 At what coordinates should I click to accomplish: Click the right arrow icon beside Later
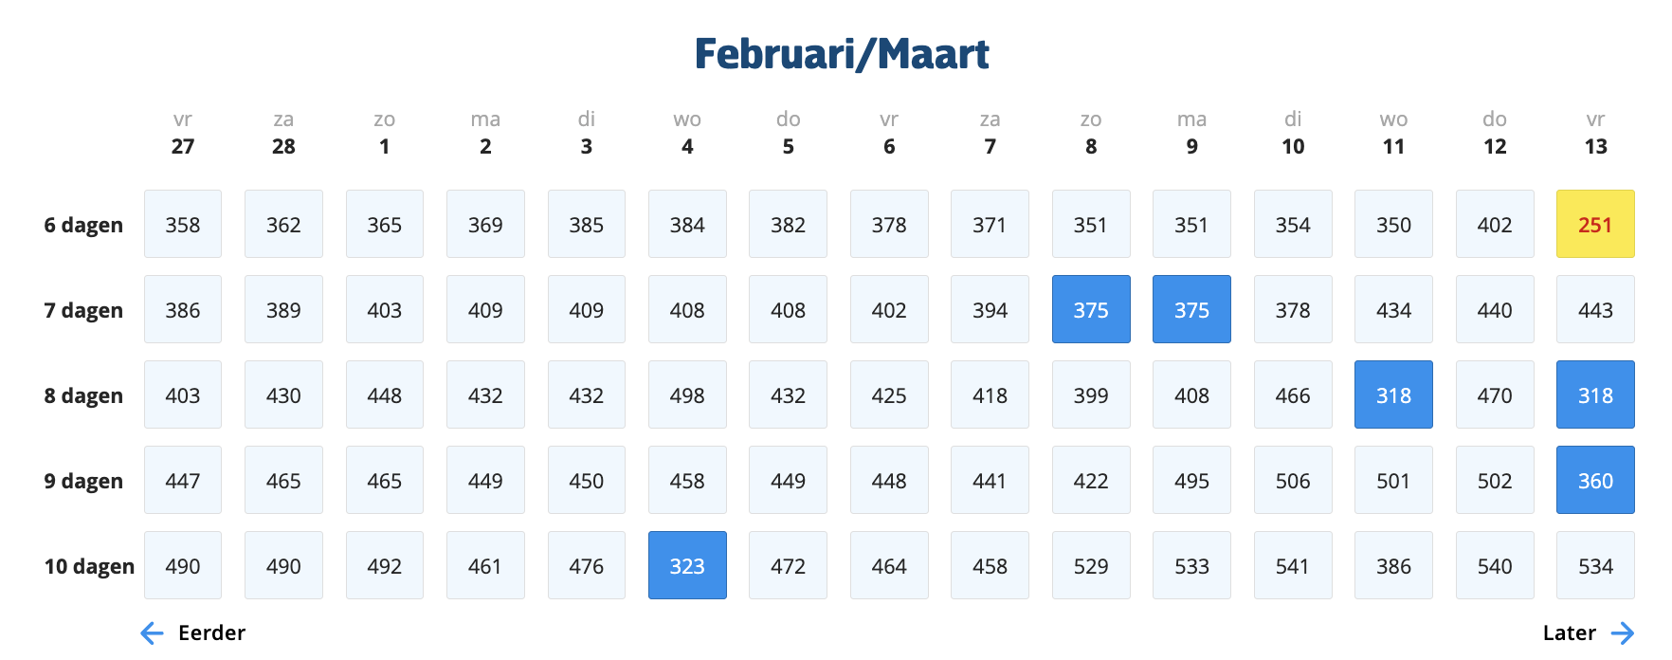click(1623, 633)
